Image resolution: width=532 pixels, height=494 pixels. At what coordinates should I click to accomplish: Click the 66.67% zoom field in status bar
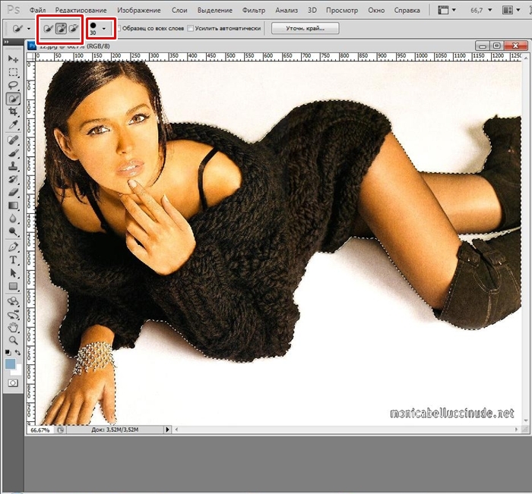(x=40, y=429)
